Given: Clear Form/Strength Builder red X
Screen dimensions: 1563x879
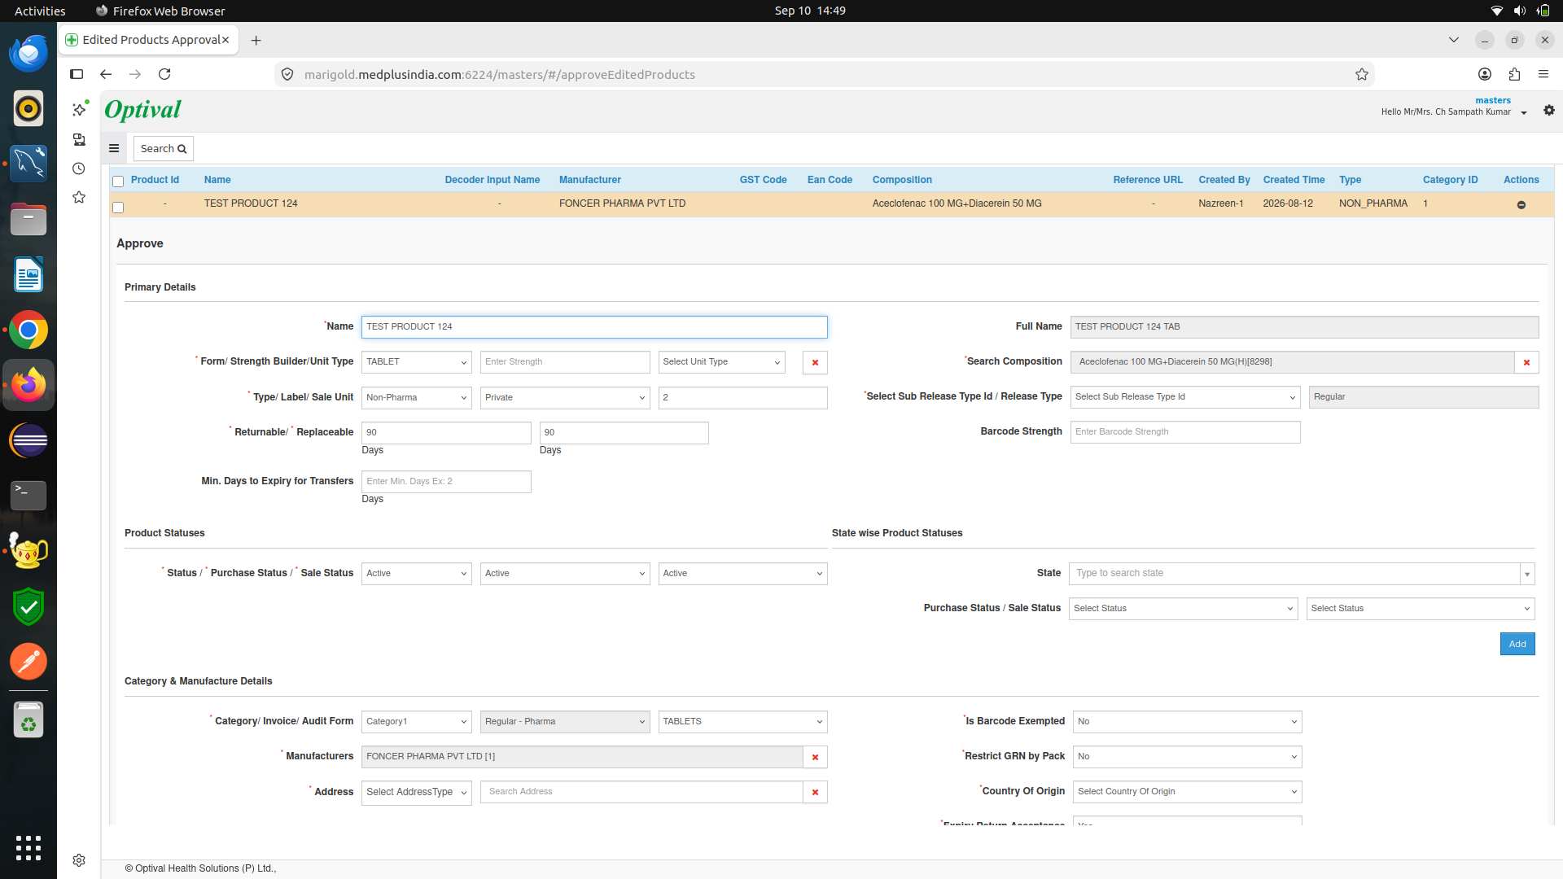Looking at the screenshot, I should pos(815,362).
